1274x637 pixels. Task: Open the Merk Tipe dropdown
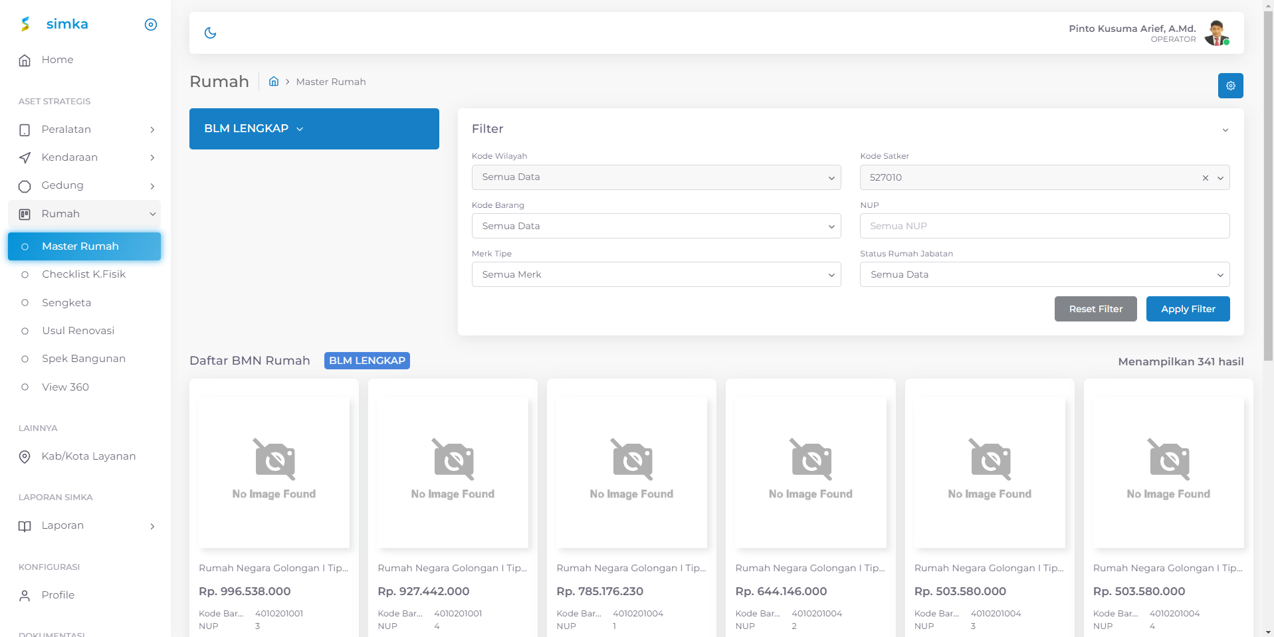pos(656,274)
